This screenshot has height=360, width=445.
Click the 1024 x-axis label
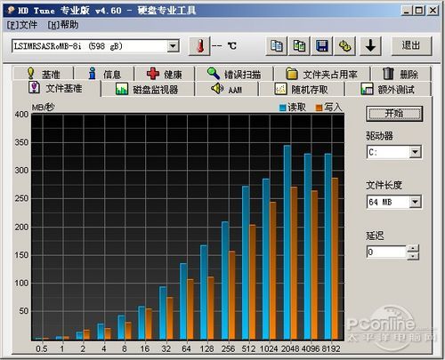click(x=269, y=348)
